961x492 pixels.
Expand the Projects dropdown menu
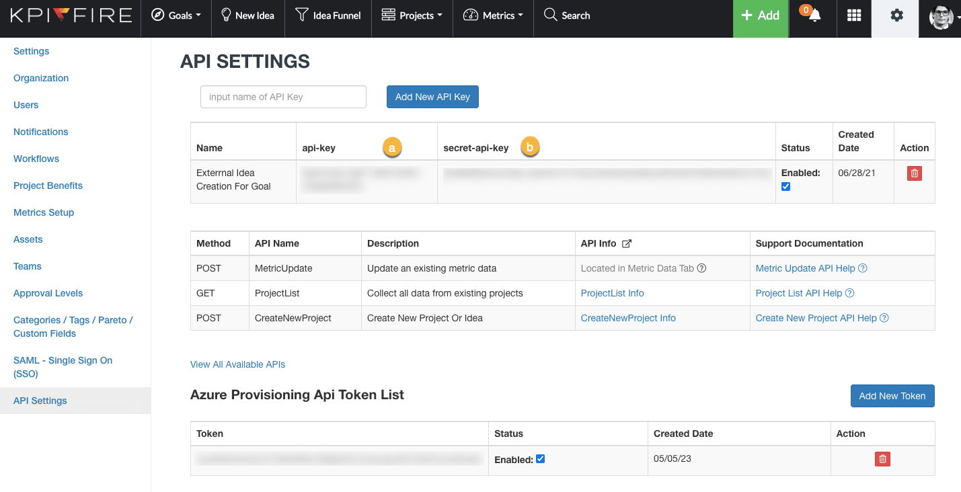[x=412, y=15]
